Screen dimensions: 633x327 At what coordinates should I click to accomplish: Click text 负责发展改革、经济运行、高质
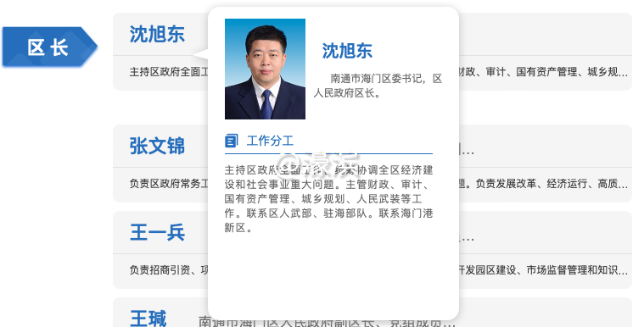click(552, 184)
